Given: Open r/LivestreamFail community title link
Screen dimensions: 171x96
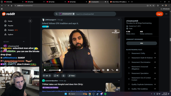Looking at the screenshot, I should tap(132, 21).
